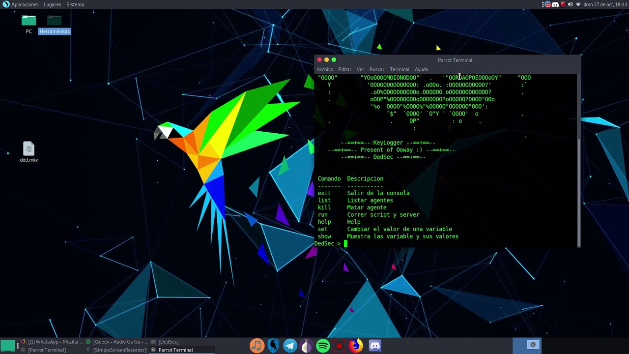The width and height of the screenshot is (629, 354).
Task: Open the terminal's Editar menu
Action: [x=344, y=69]
